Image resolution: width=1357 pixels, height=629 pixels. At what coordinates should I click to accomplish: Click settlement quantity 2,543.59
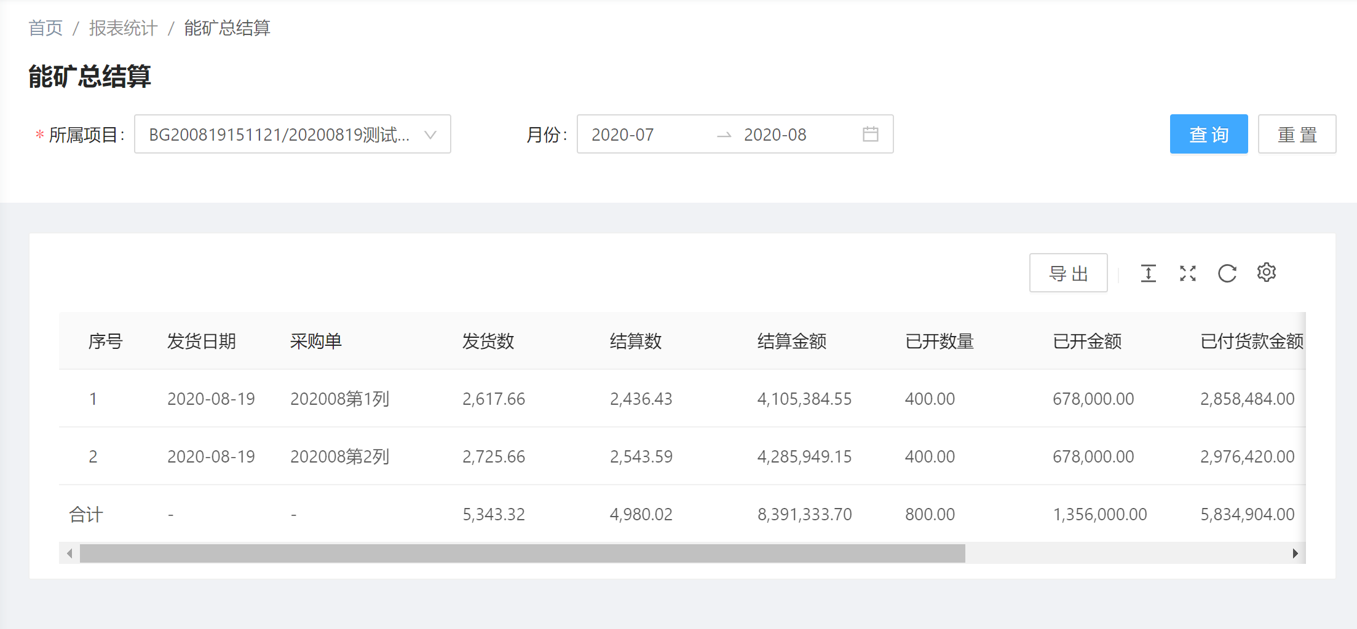coord(641,456)
